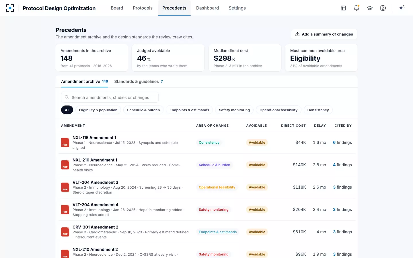Screen dimensions: 413x258
Task: Go to the Protocols tab
Action: [x=143, y=8]
